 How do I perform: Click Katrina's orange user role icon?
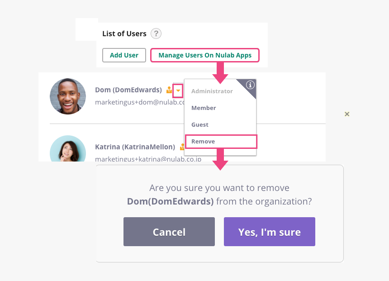point(182,147)
